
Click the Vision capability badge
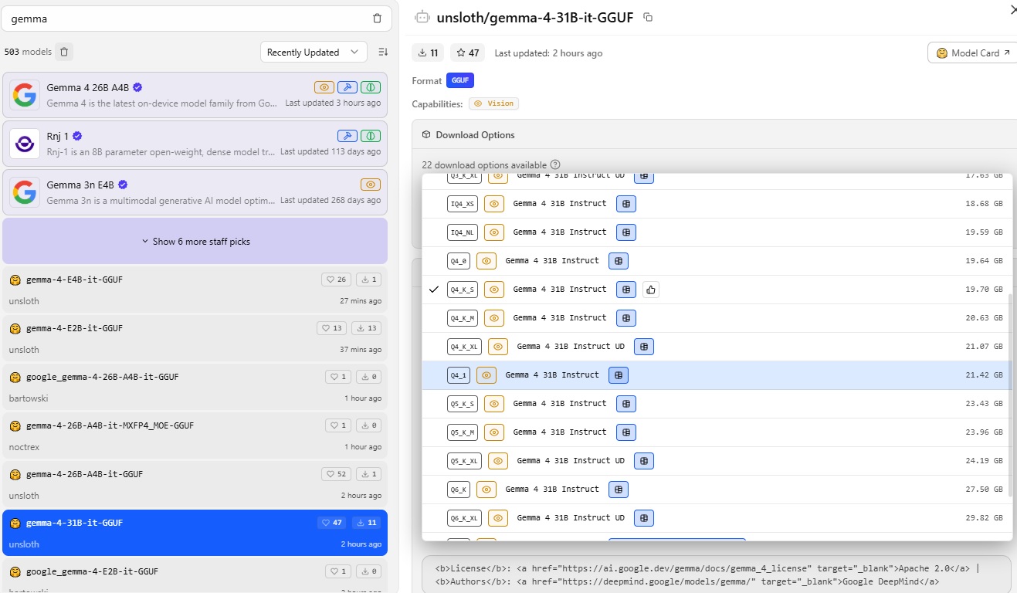click(x=494, y=103)
